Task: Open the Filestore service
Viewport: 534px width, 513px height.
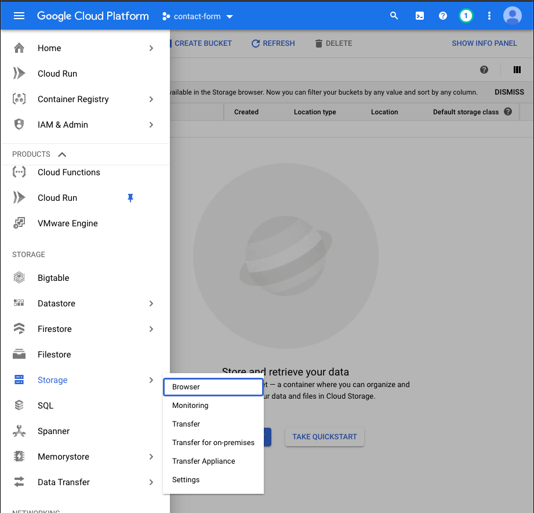Action: (55, 354)
